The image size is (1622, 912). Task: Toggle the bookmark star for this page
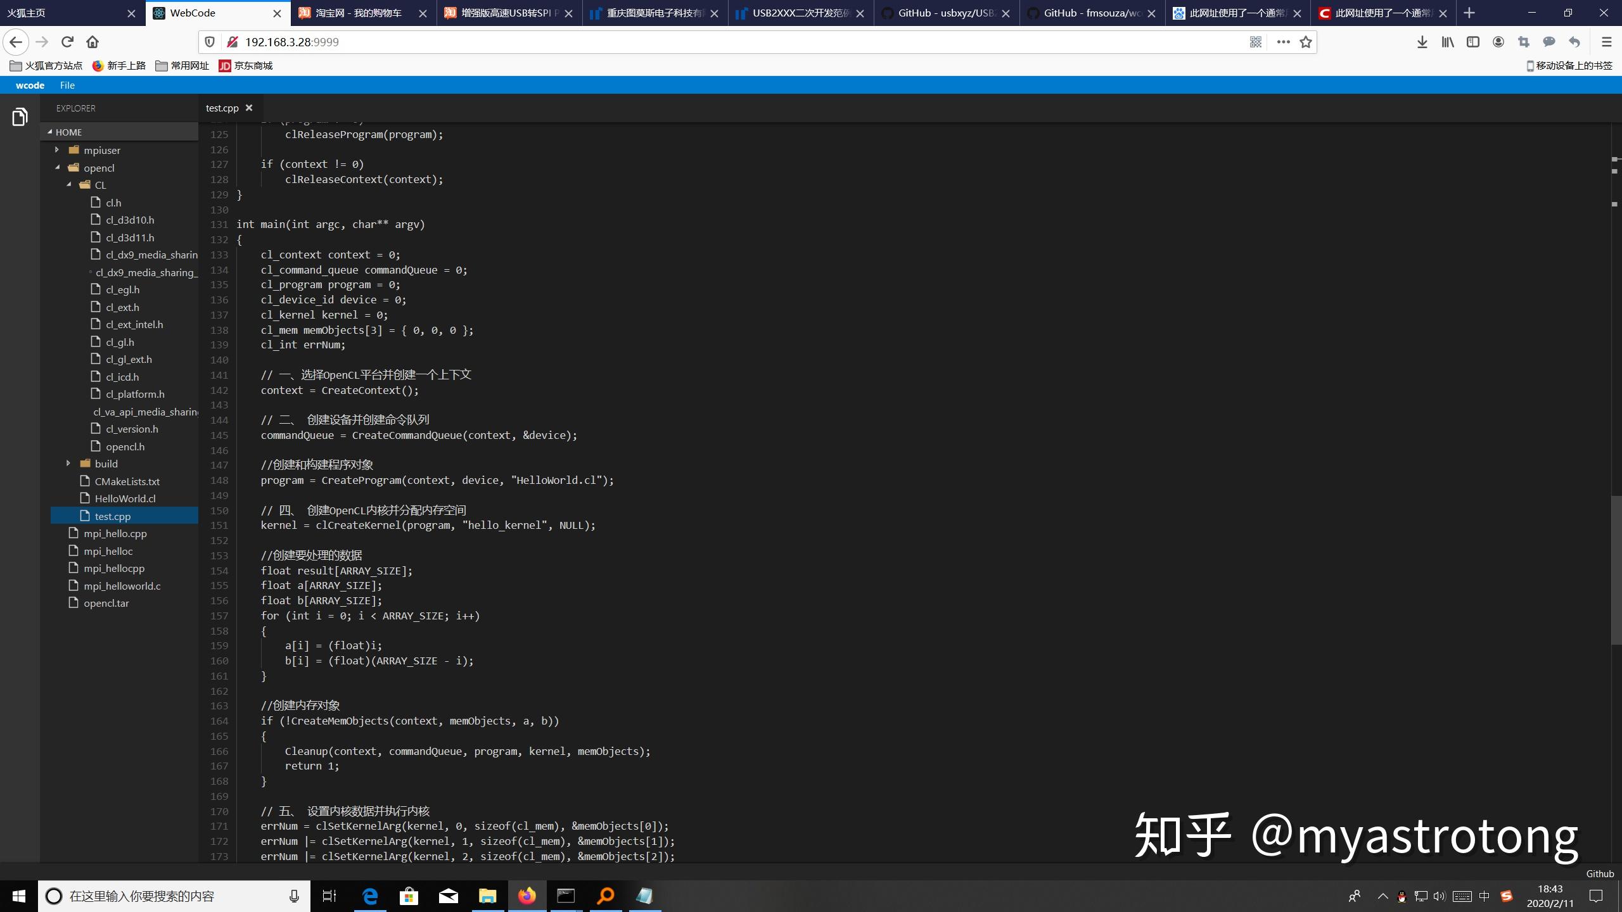pos(1305,42)
